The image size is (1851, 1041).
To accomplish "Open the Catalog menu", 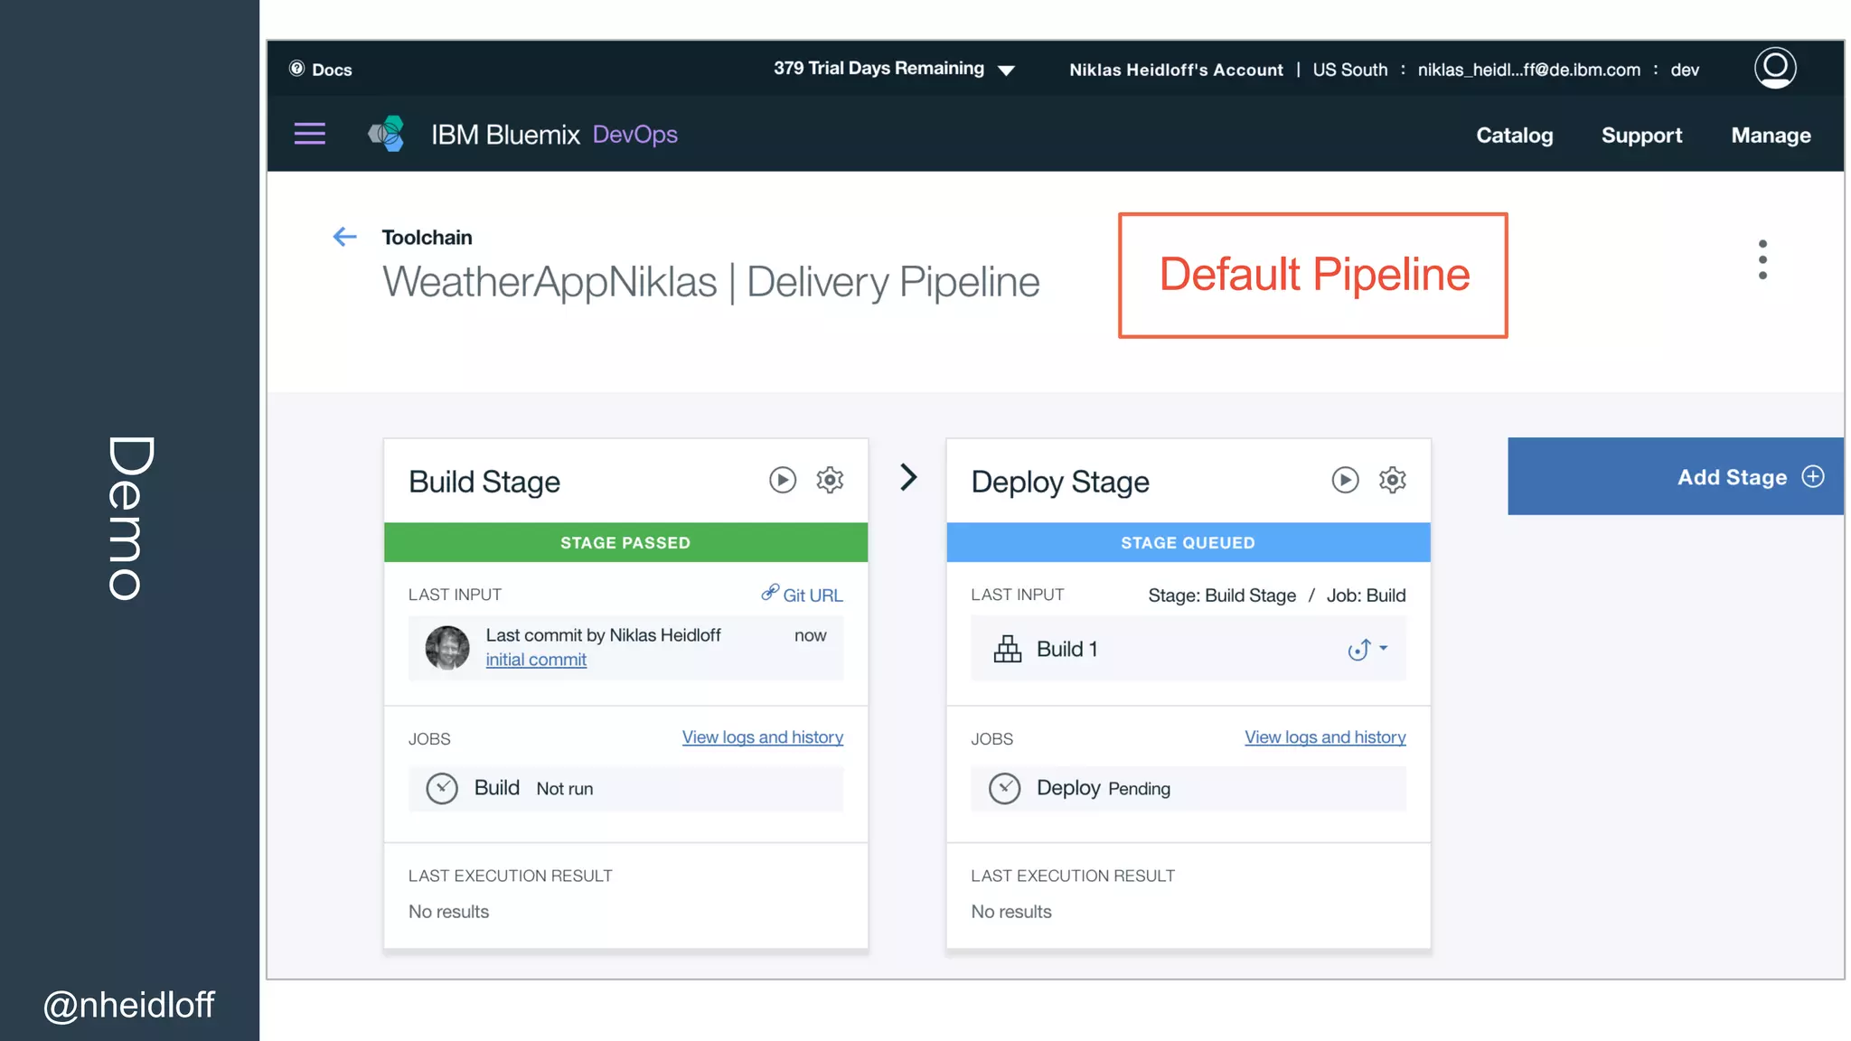I will click(1515, 136).
